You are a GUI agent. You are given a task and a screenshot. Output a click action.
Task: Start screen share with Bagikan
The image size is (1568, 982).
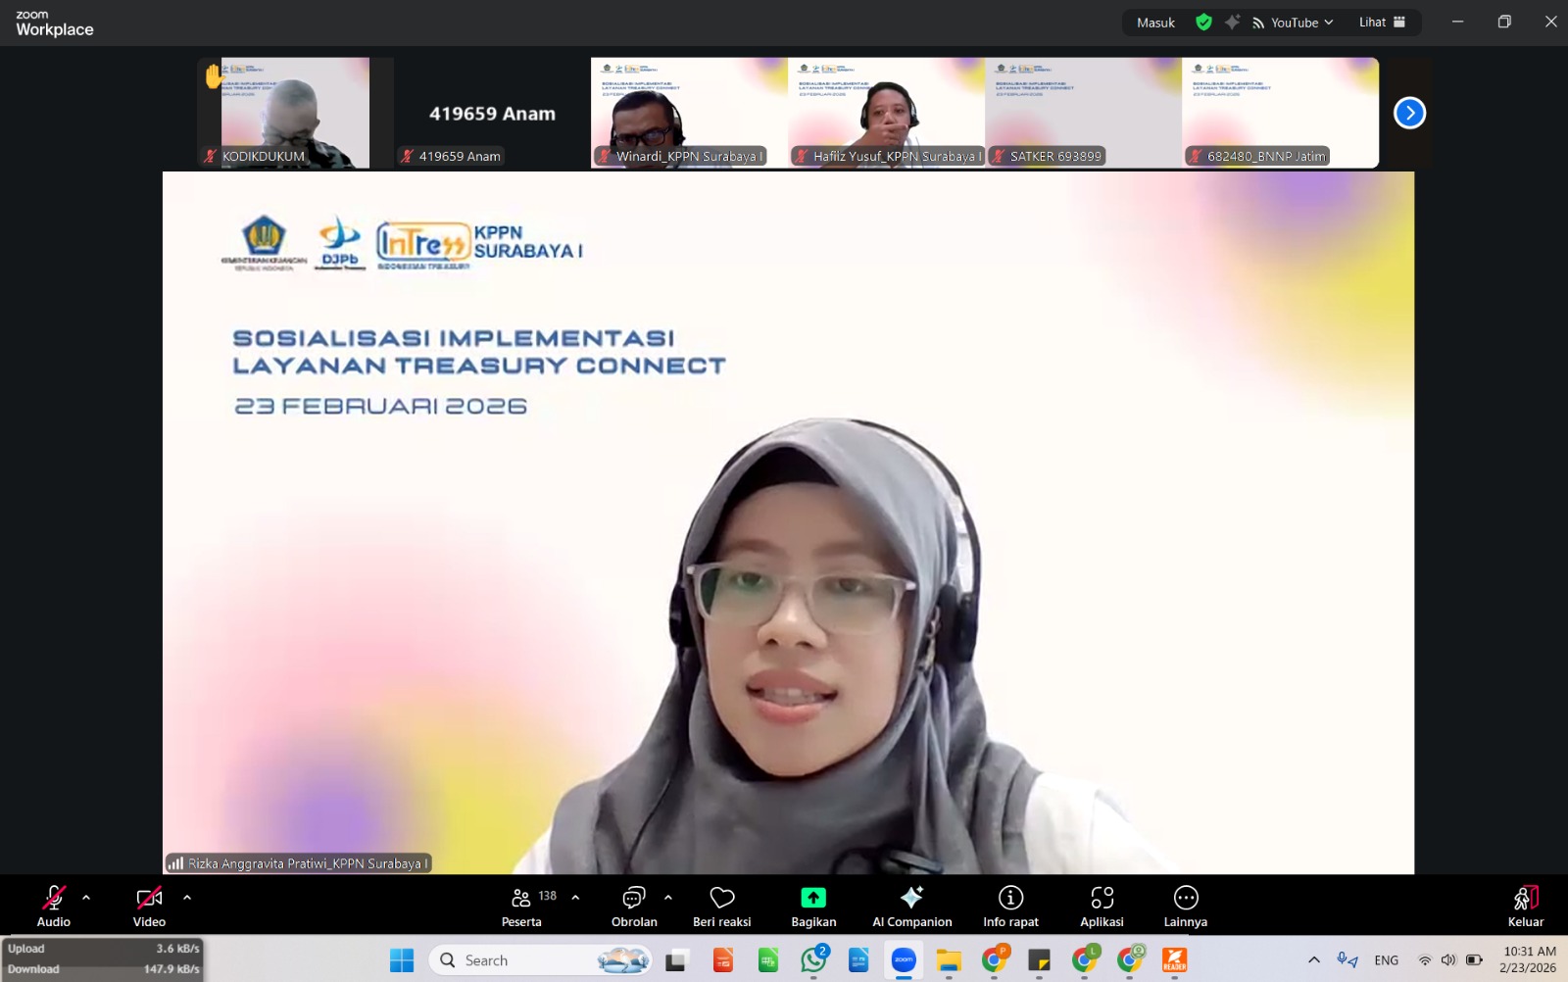coord(813,906)
